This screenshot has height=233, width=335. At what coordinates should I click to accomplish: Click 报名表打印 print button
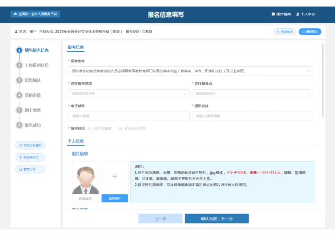pos(31,157)
